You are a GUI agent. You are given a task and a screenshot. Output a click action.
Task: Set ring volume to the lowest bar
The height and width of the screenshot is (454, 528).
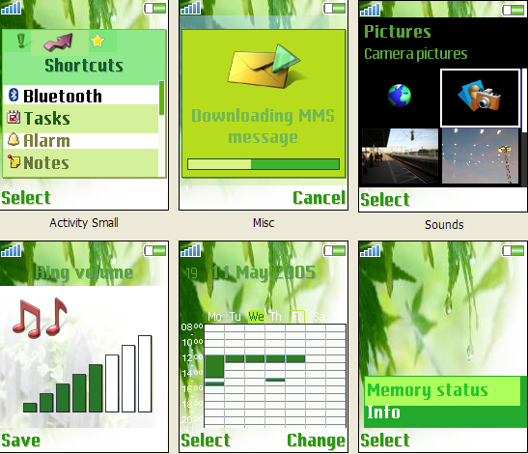pyautogui.click(x=30, y=408)
